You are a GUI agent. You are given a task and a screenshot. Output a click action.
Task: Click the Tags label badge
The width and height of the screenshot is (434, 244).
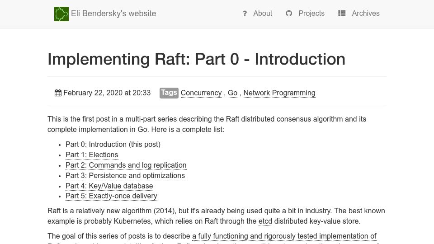coord(169,93)
